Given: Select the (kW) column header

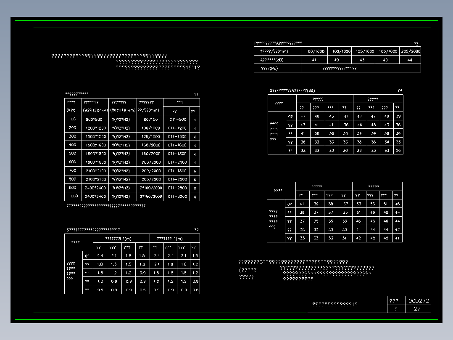Looking at the screenshot, I should tap(71, 110).
